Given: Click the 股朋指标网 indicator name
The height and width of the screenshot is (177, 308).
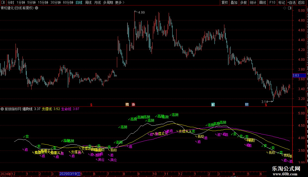Looking at the screenshot, I should pyautogui.click(x=13, y=109).
